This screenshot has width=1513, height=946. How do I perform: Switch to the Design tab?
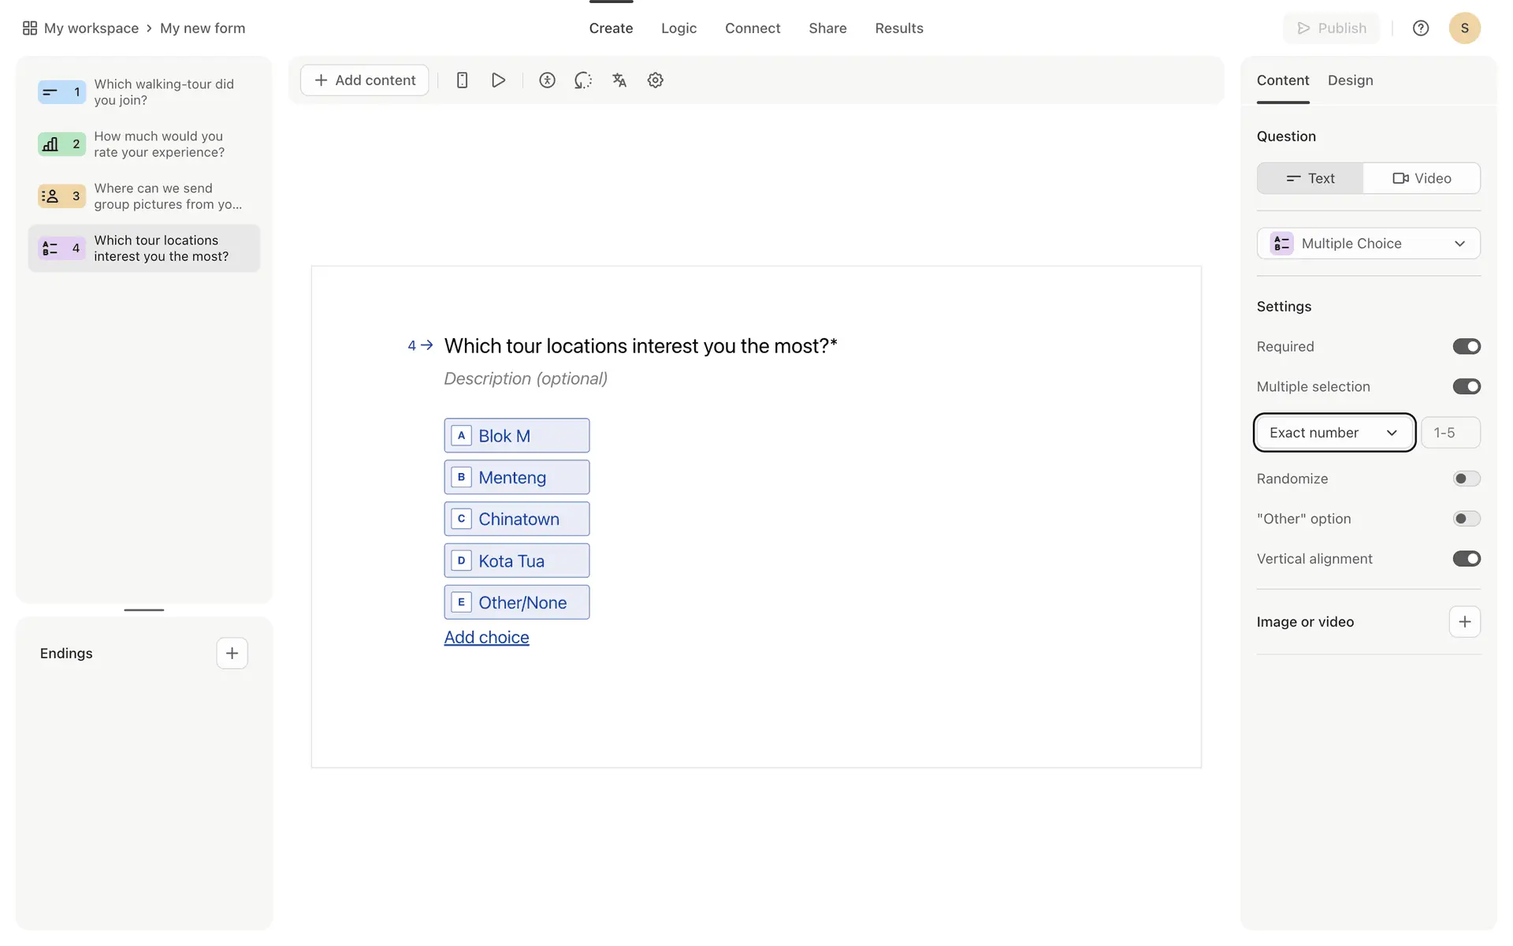1350,80
